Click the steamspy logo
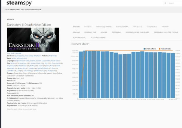Screen dimensions: 182x128 point(19,3)
